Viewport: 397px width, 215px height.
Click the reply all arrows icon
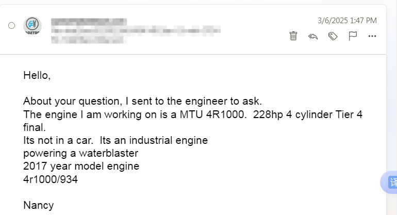313,37
